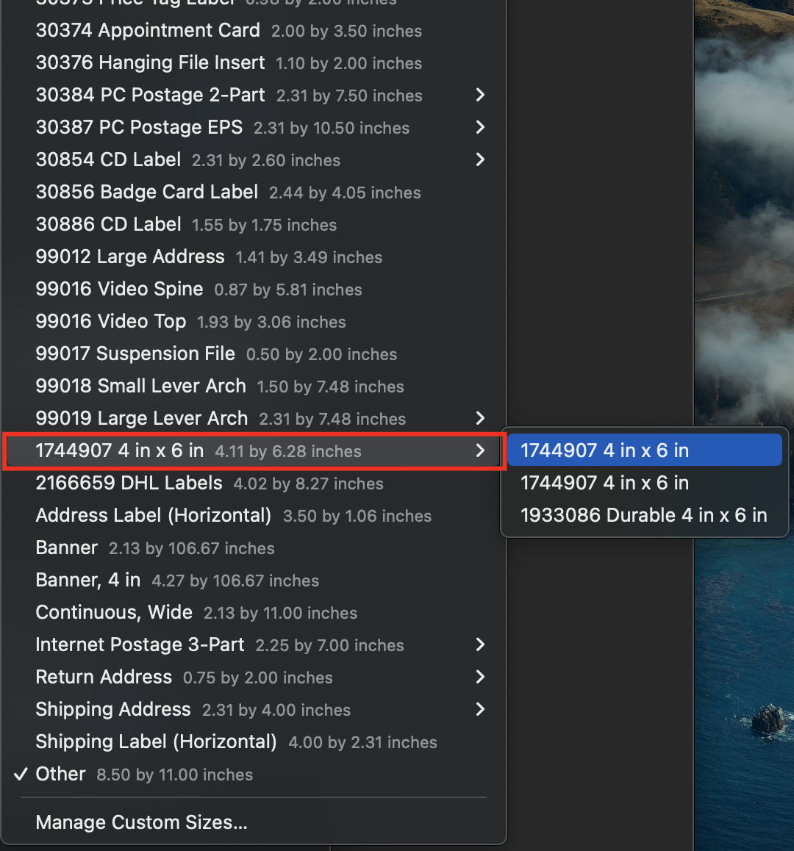Image resolution: width=794 pixels, height=851 pixels.
Task: Choose 99017 Suspension File size
Action: pyautogui.click(x=135, y=353)
